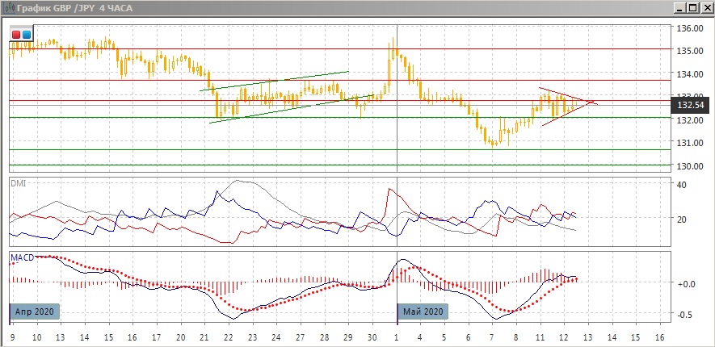Click the current price label 132.54
Viewport: 715px width, 347px height.
691,106
